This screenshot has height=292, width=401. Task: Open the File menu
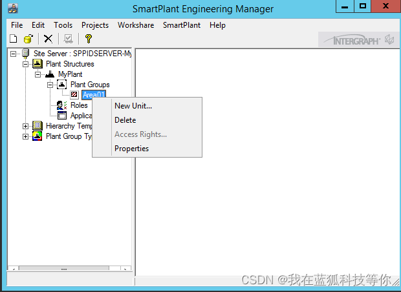point(17,25)
